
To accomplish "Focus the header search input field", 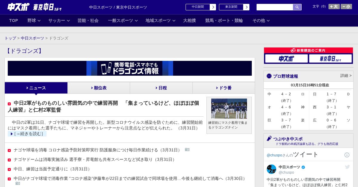I will pyautogui.click(x=275, y=7).
